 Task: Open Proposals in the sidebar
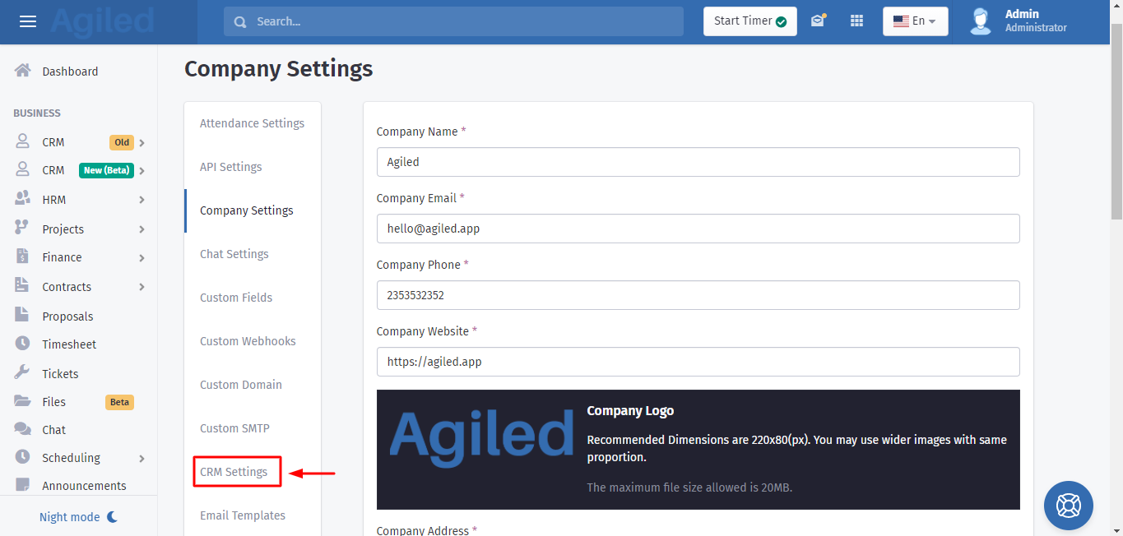67,316
